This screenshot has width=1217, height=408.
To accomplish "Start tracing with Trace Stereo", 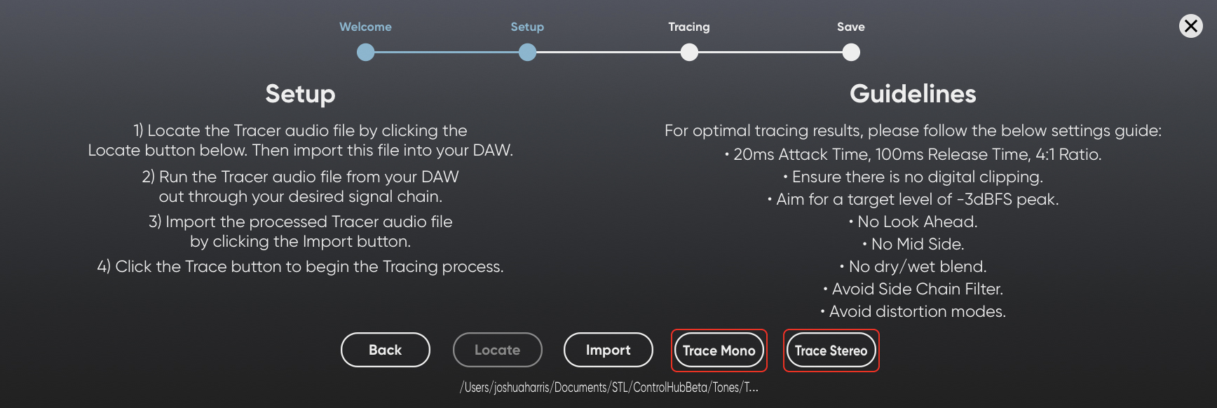I will tap(831, 351).
